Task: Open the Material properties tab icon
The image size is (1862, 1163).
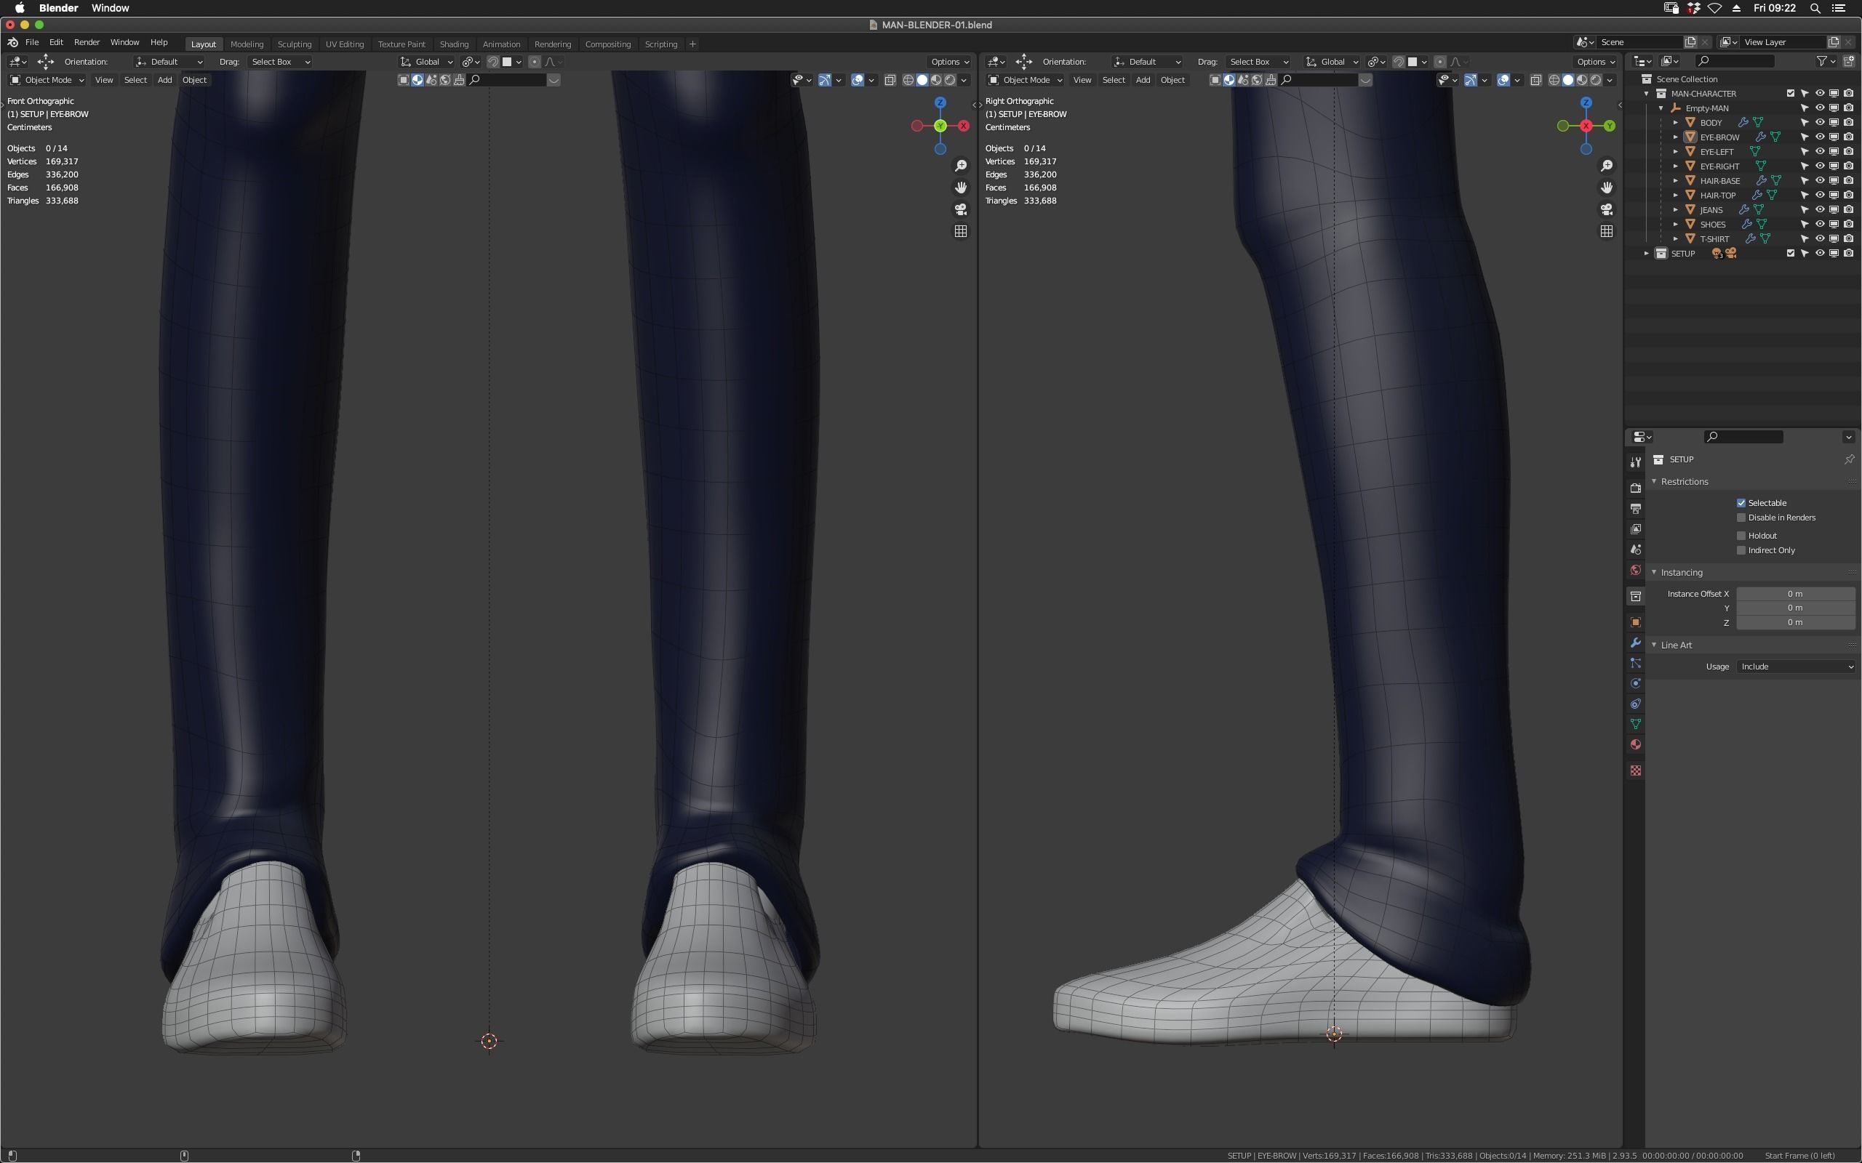Action: coord(1636,744)
